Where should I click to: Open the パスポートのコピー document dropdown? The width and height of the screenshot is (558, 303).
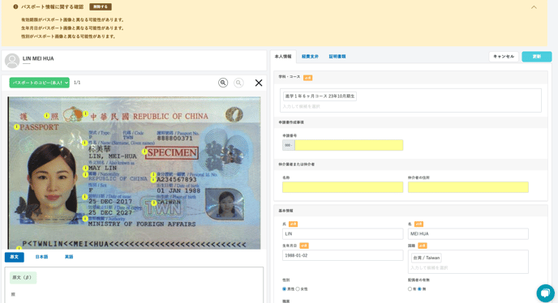pos(40,83)
